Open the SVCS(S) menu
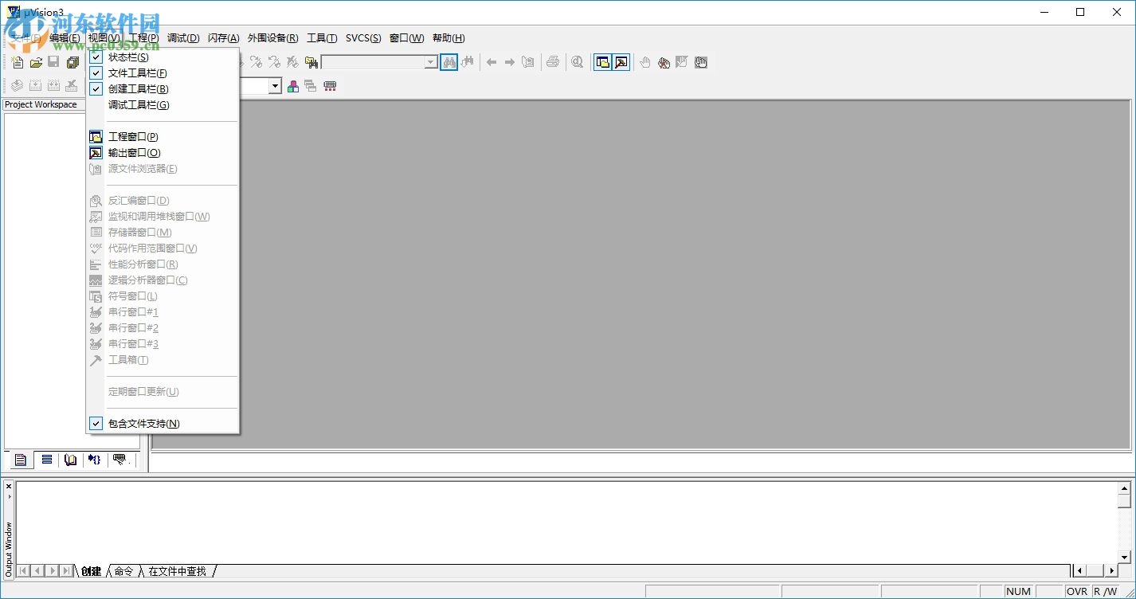1136x599 pixels. click(363, 38)
